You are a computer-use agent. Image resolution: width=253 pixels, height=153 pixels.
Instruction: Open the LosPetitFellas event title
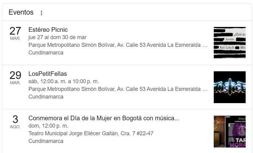[x=48, y=74]
